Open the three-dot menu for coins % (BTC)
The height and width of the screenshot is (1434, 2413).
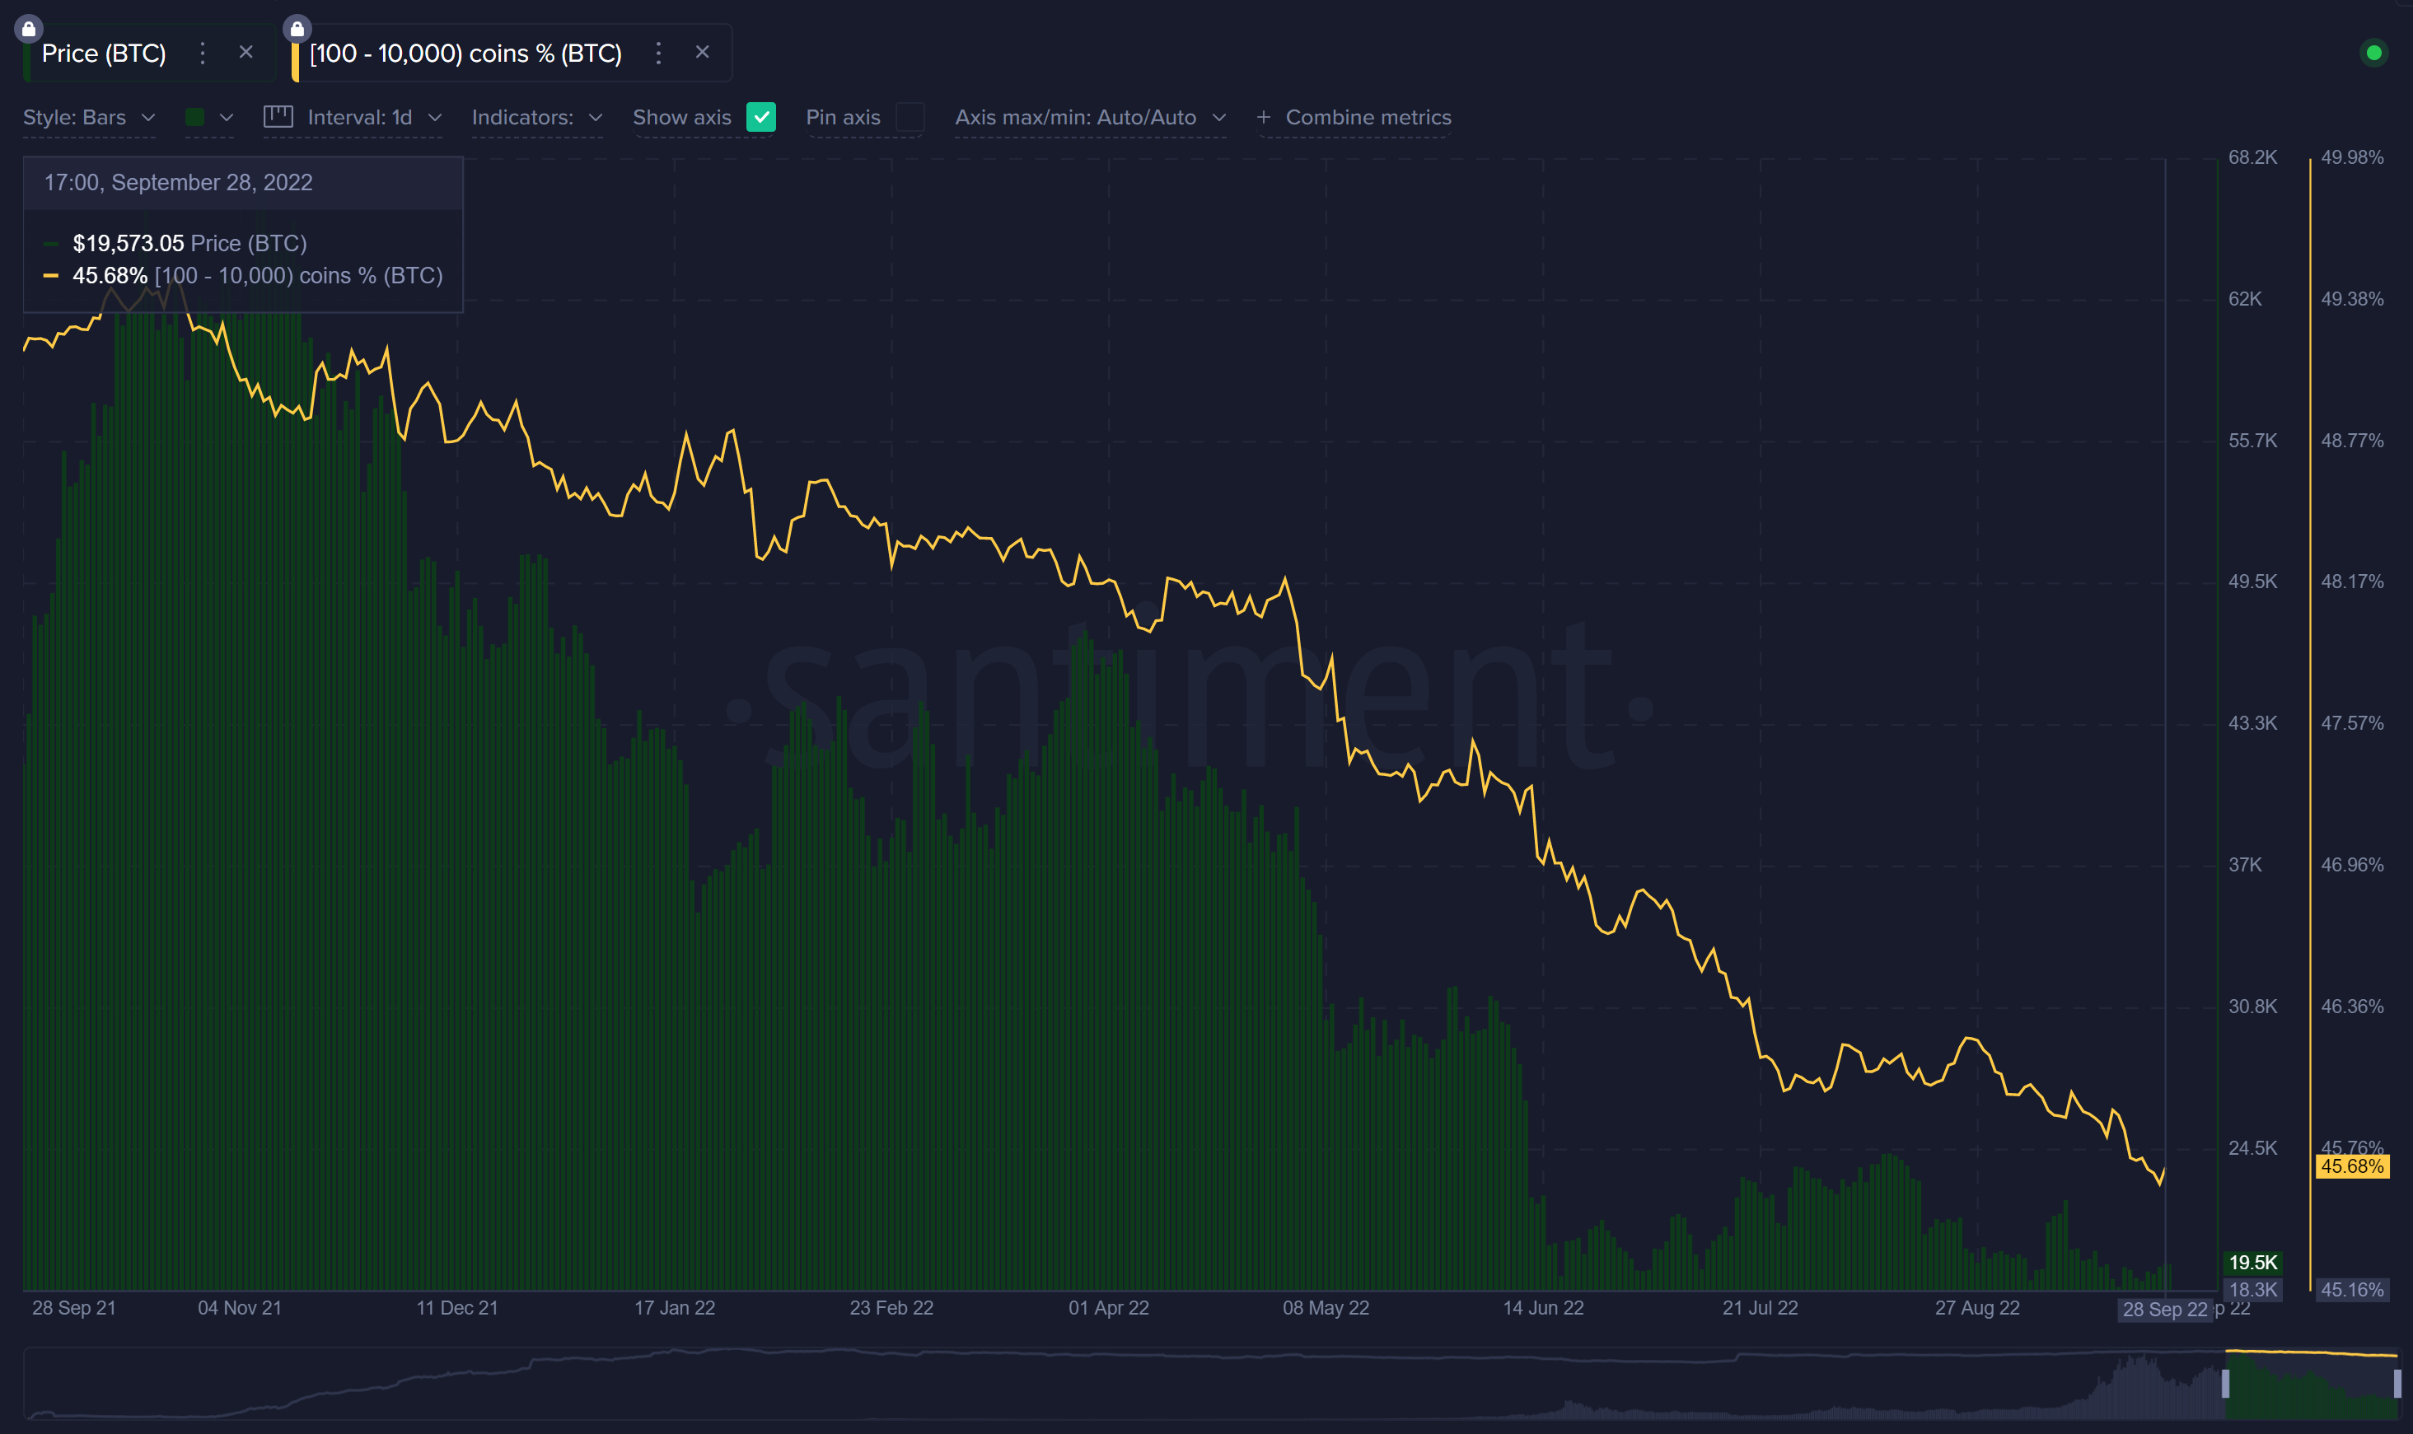[658, 54]
